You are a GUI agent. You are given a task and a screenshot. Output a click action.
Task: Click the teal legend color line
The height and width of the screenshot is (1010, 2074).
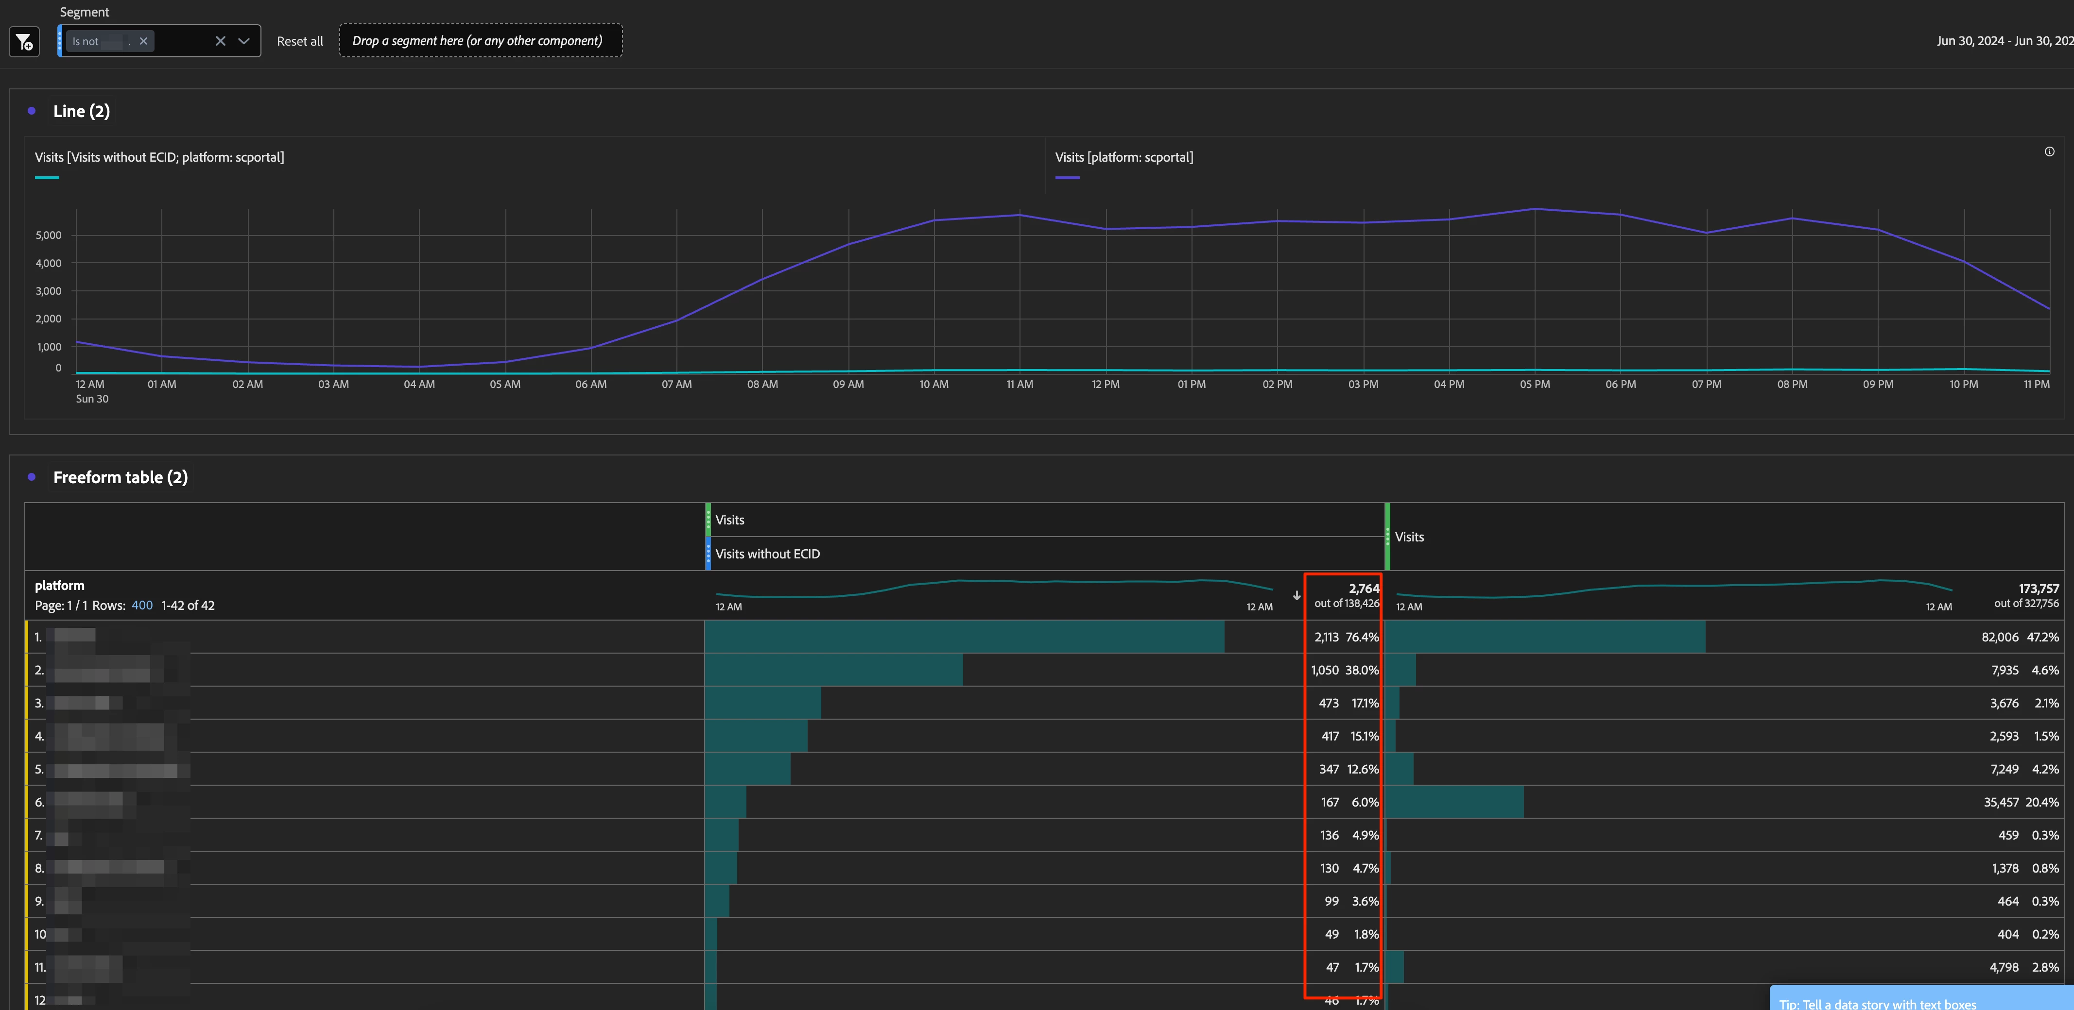tap(47, 177)
